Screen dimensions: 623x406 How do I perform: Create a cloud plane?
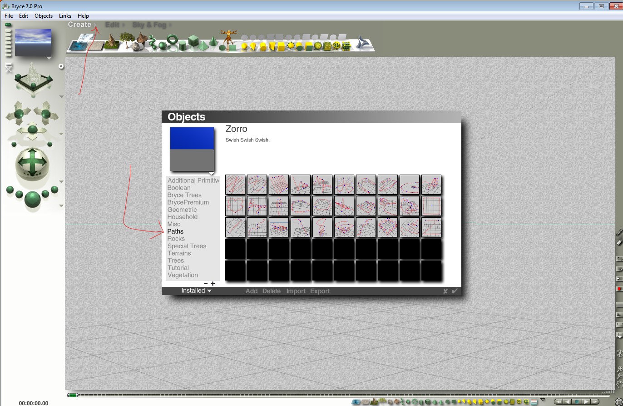click(86, 38)
